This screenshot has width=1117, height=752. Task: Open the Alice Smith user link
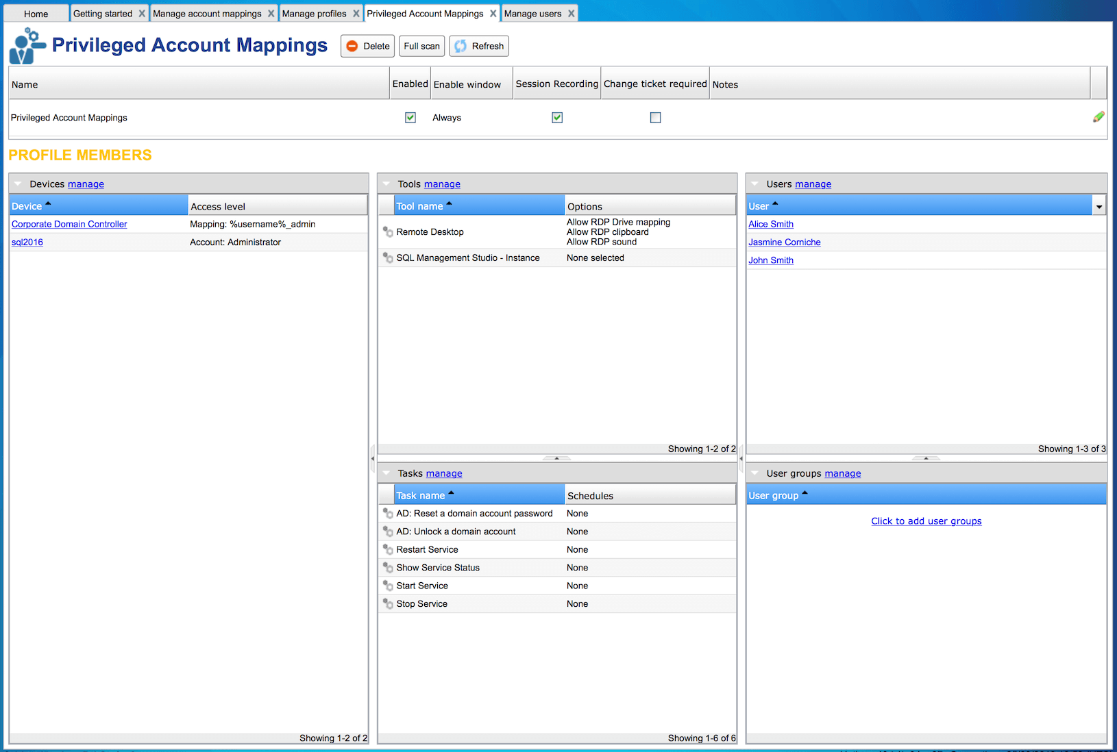tap(771, 224)
